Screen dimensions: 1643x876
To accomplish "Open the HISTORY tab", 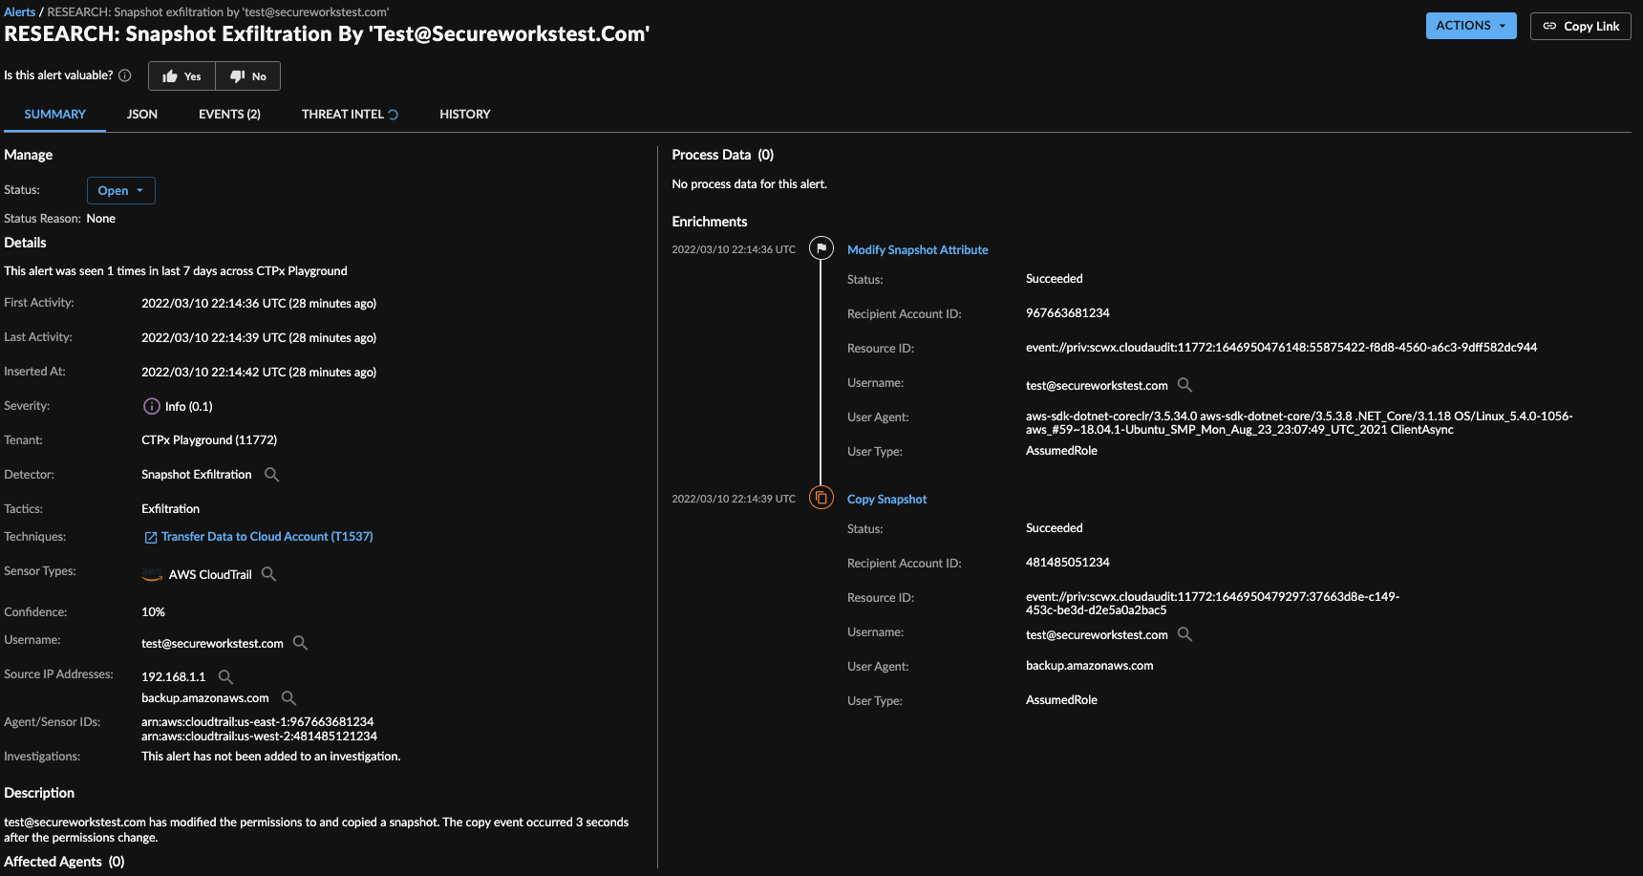I will click(465, 115).
